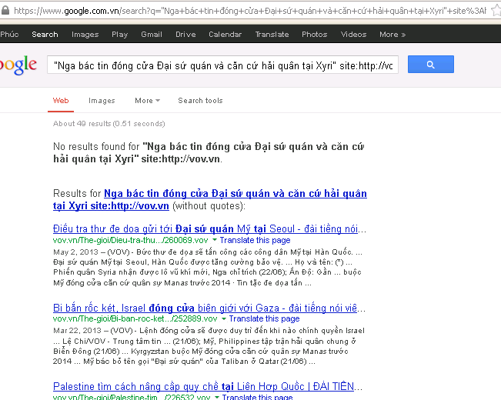Viewport: 501px width, 400px height.
Task: Expand the More dropdown under search box
Action: point(147,101)
